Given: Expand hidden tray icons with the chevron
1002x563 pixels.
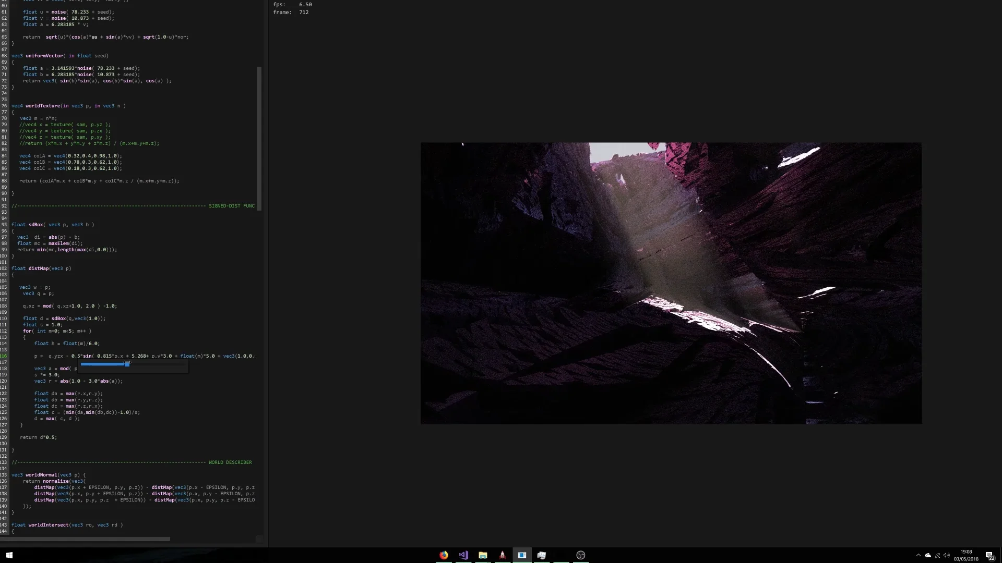Looking at the screenshot, I should click(x=919, y=555).
